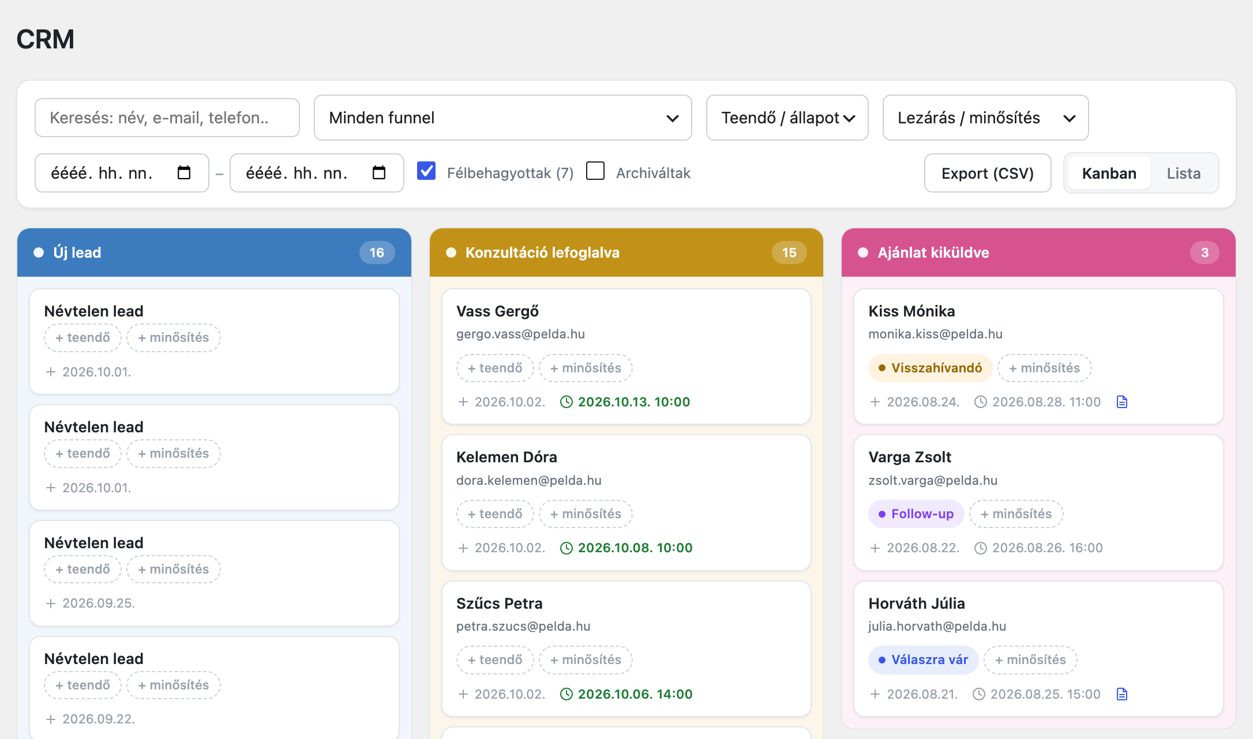Click count badge 15 in Konzultáció column
Image resolution: width=1253 pixels, height=739 pixels.
point(789,252)
